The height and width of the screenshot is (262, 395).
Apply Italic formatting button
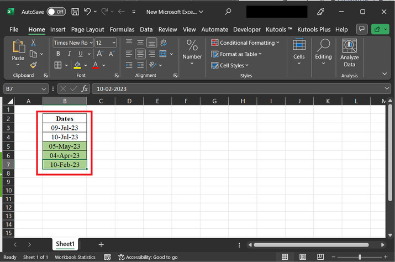coord(70,54)
